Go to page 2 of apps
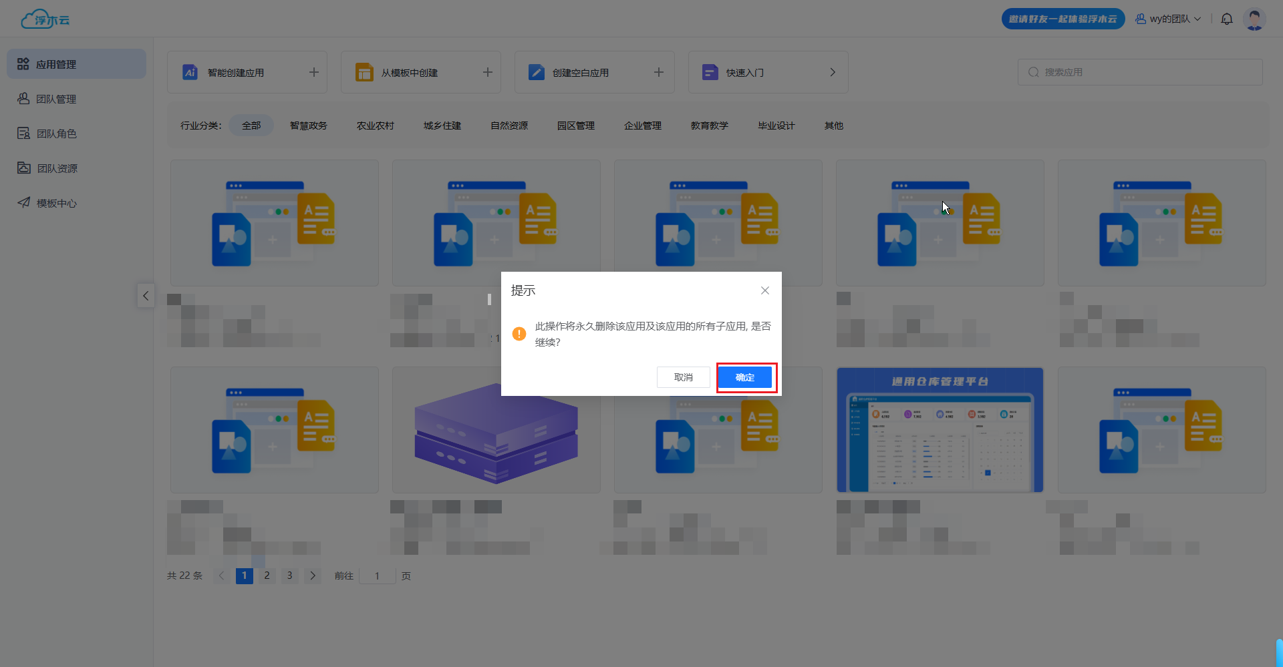The height and width of the screenshot is (667, 1283). pos(267,576)
